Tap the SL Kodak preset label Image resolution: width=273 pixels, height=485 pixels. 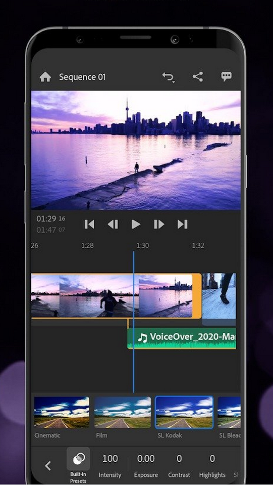pyautogui.click(x=170, y=435)
